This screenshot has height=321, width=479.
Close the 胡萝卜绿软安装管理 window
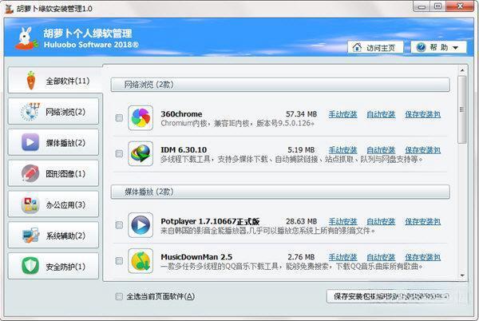(x=460, y=6)
